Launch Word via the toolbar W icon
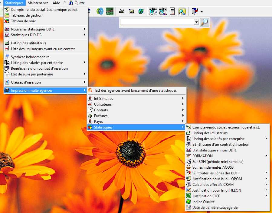 pyautogui.click(x=153, y=11)
